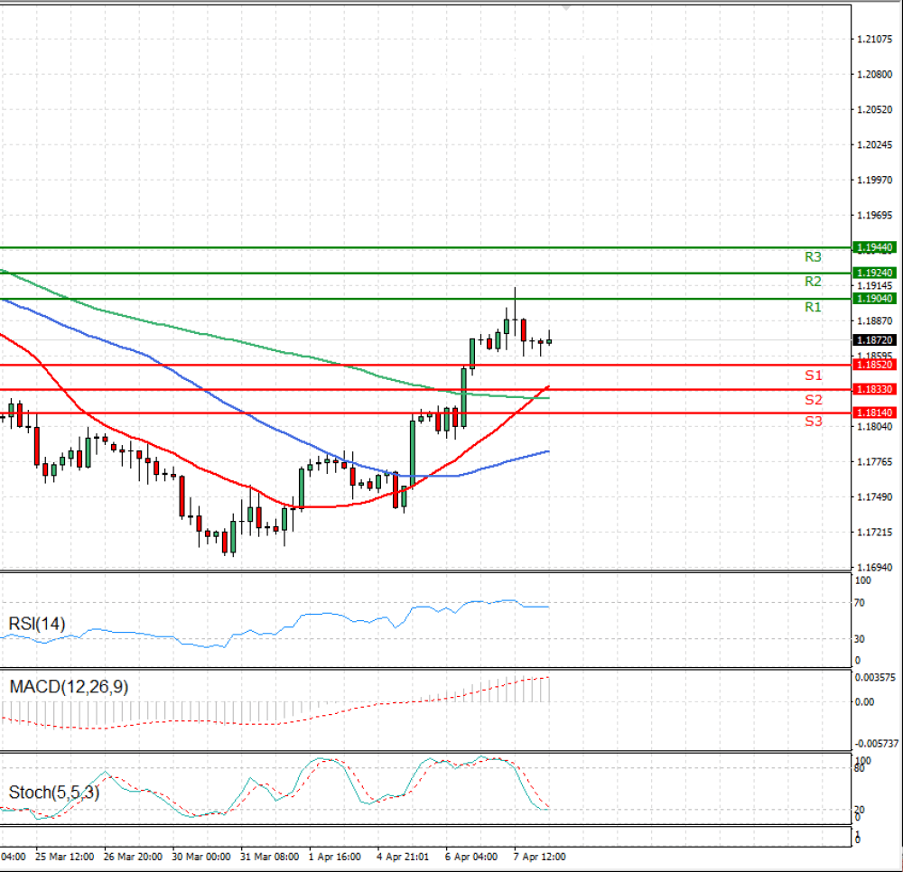Click the black 1.18720 current price tag

click(874, 340)
